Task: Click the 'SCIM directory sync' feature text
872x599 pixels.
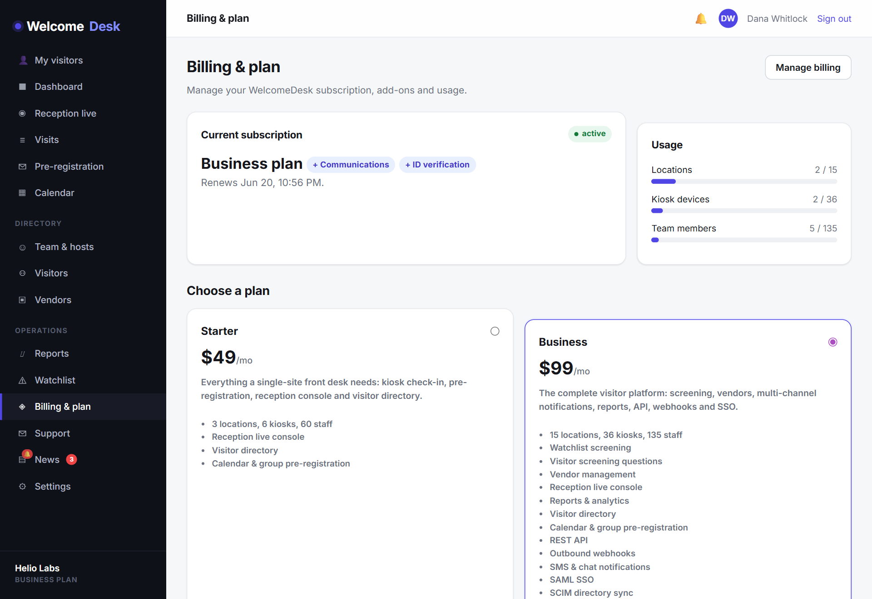Action: pos(591,593)
